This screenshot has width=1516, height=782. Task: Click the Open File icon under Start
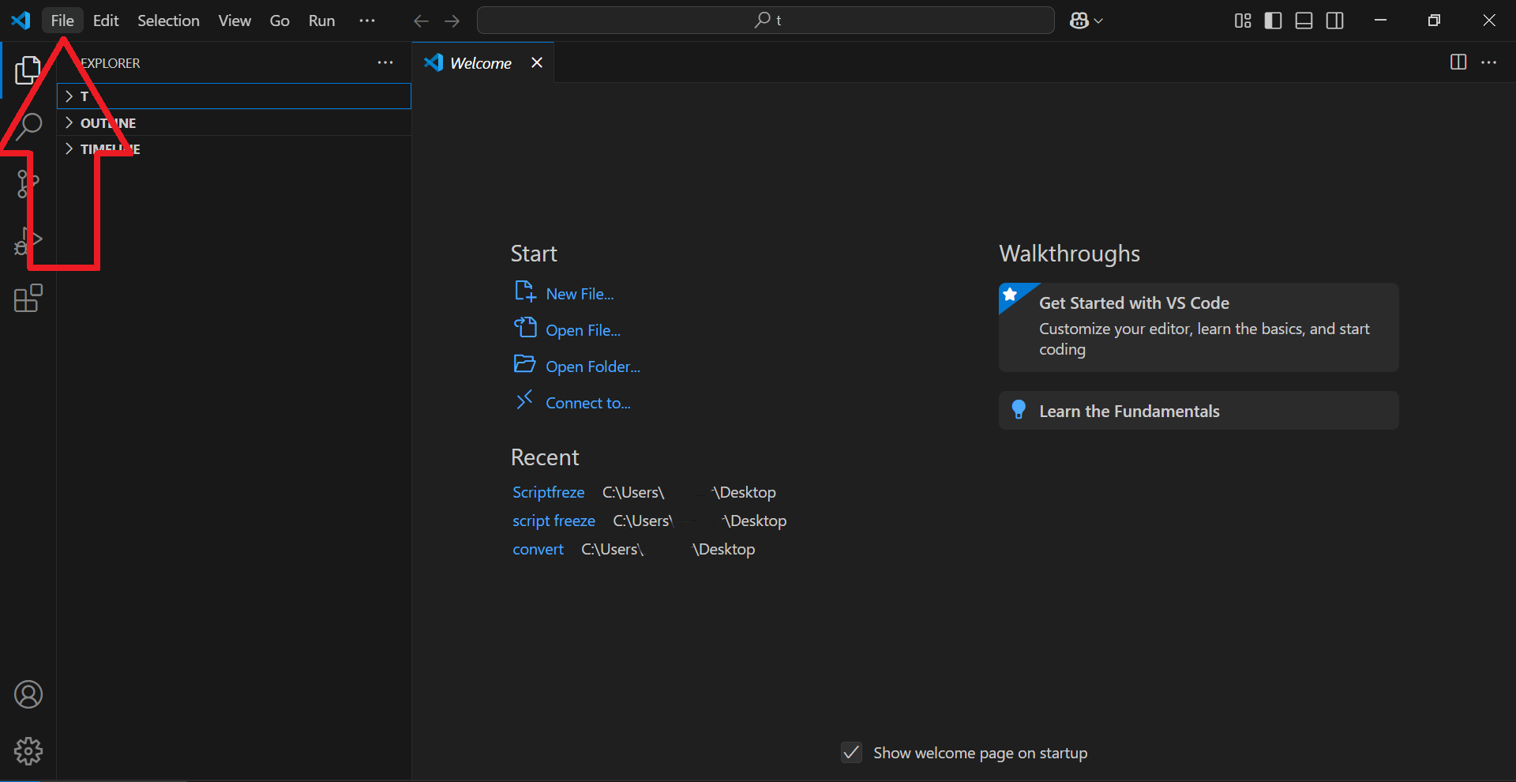coord(525,328)
